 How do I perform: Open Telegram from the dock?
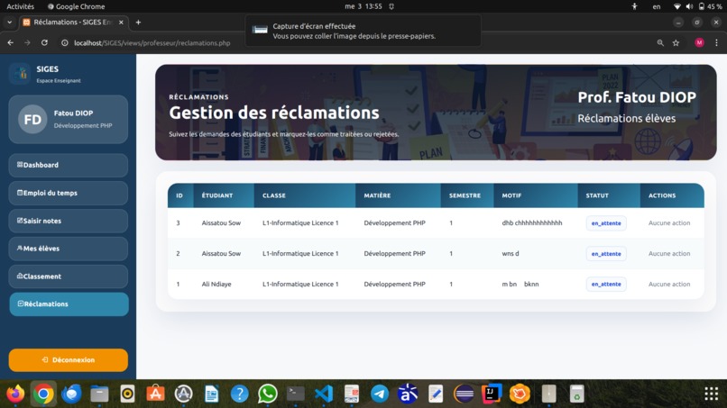(380, 394)
